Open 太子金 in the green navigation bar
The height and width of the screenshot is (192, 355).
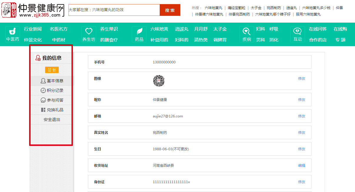coord(220,29)
